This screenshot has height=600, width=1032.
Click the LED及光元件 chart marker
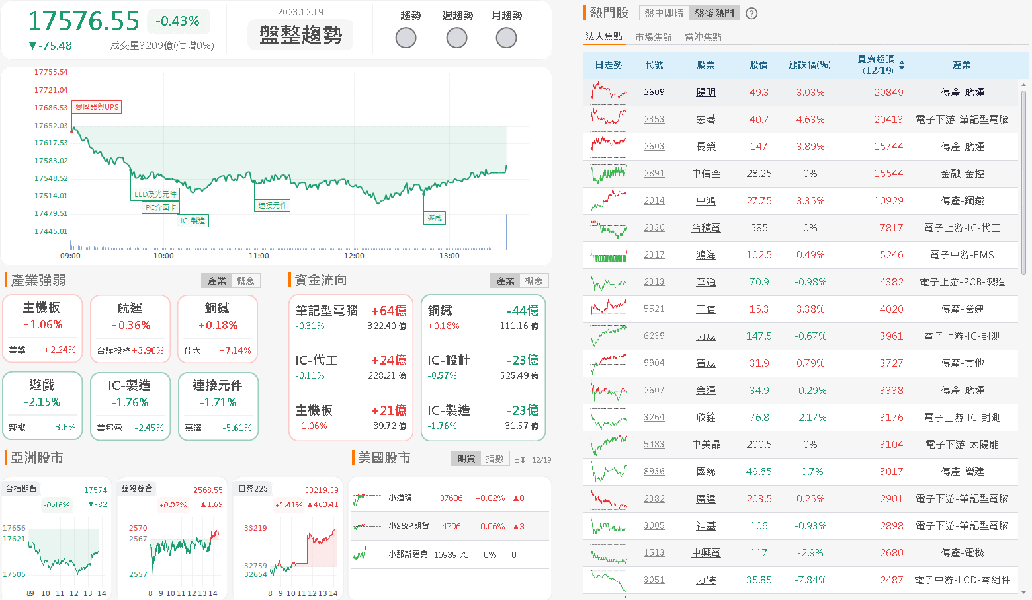pos(155,194)
